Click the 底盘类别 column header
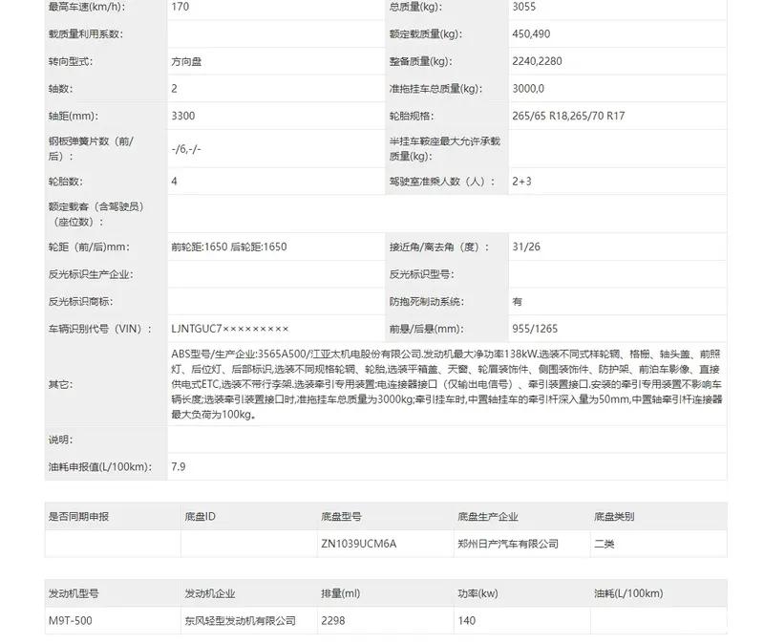The height and width of the screenshot is (644, 764). (x=614, y=517)
